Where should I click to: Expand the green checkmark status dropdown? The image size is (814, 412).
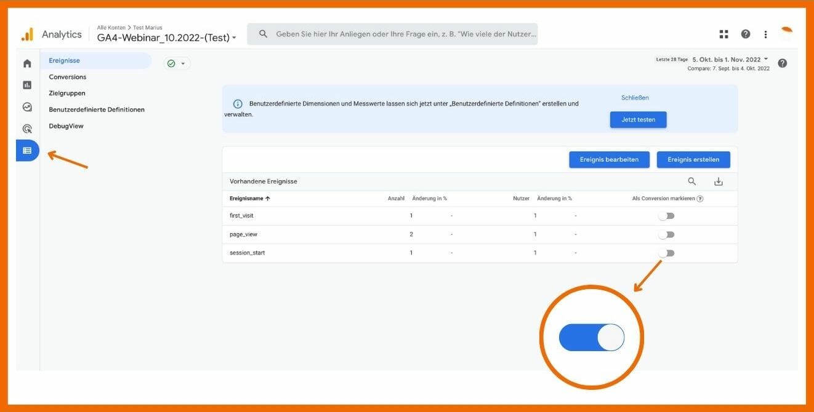[177, 63]
